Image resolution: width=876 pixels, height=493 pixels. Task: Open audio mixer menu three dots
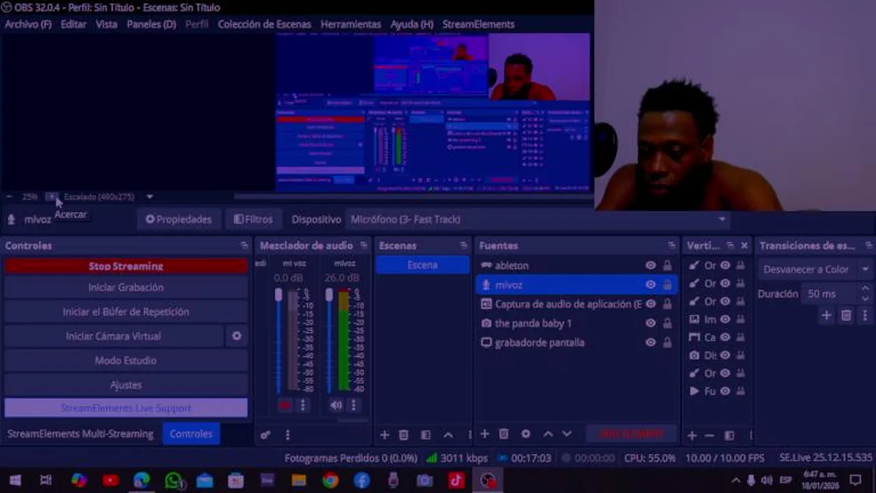pyautogui.click(x=287, y=435)
